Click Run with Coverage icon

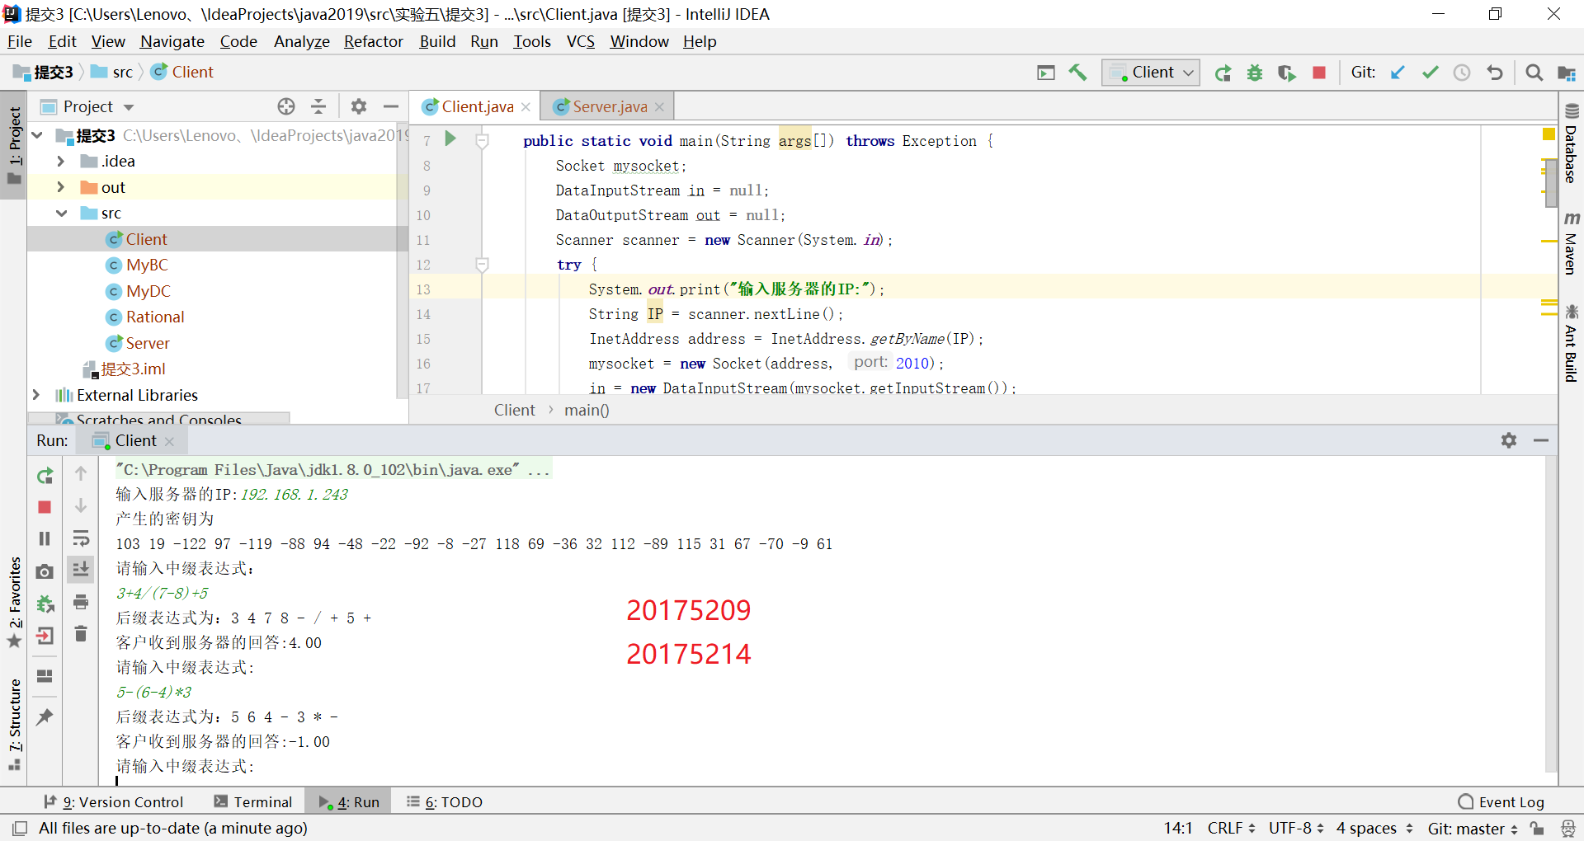tap(1287, 73)
